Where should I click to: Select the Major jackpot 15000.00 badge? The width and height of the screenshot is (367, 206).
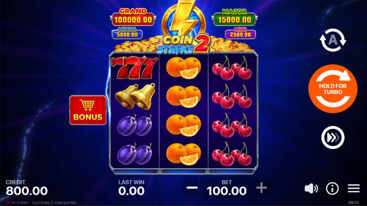click(235, 17)
